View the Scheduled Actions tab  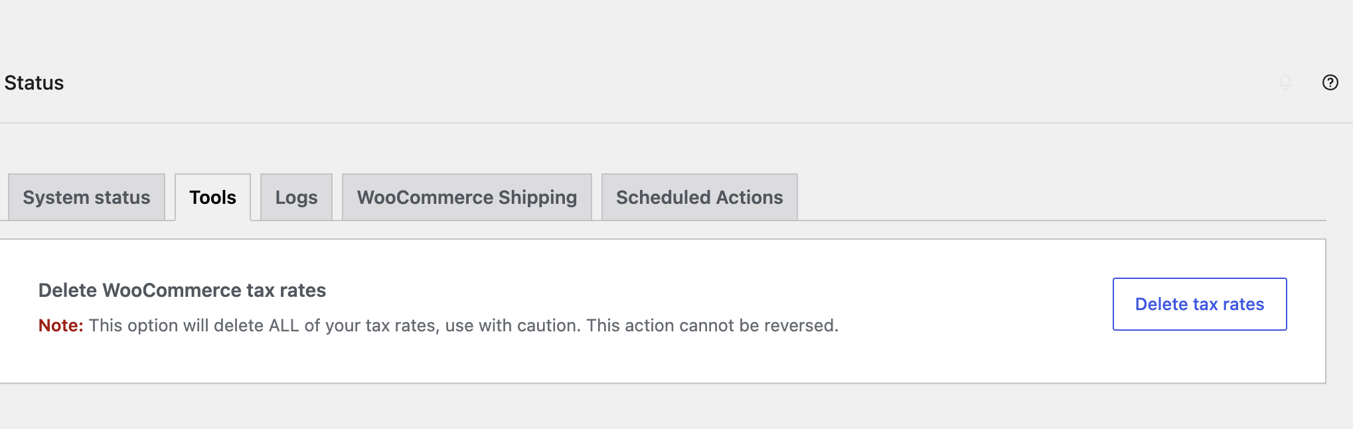click(699, 197)
